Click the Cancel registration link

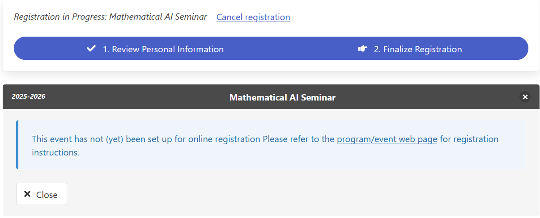pos(253,17)
